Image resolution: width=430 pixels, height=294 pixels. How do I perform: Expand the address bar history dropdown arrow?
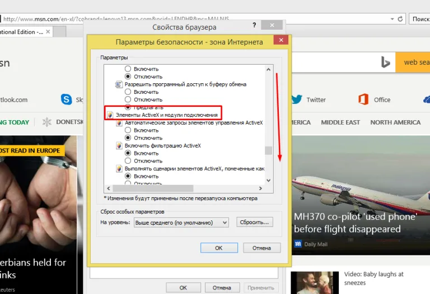392,19
